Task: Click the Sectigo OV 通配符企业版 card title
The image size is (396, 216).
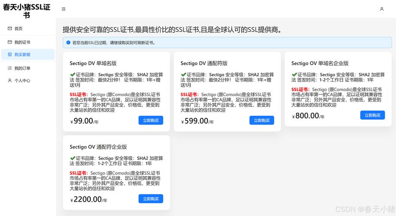Action: [x=98, y=147]
